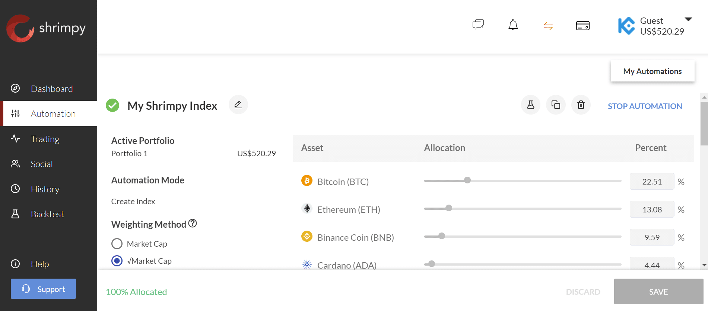Image resolution: width=708 pixels, height=311 pixels.
Task: Edit the My Shrimpy Index name
Action: click(x=238, y=105)
